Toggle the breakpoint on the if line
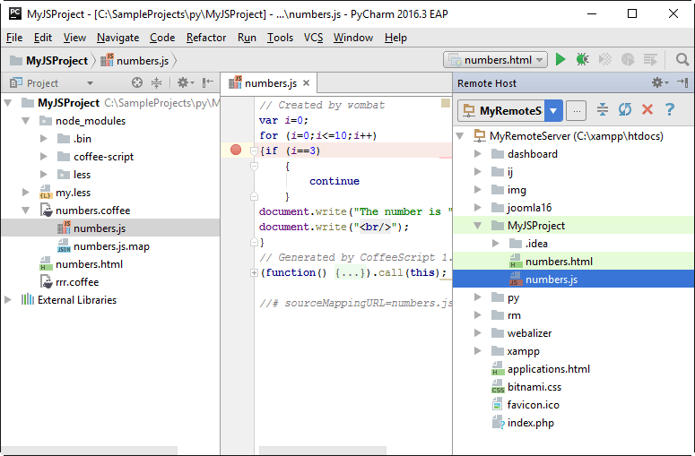The height and width of the screenshot is (456, 695). click(x=236, y=151)
